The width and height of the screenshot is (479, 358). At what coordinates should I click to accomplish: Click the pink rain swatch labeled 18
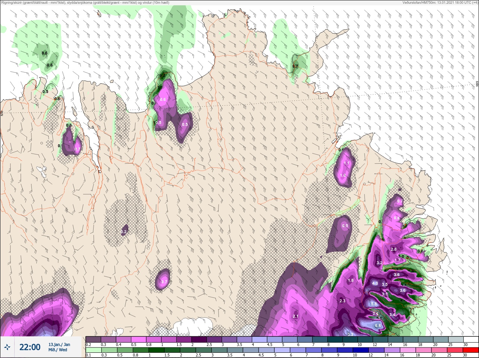(x=423, y=350)
